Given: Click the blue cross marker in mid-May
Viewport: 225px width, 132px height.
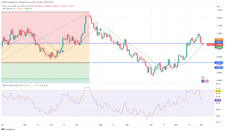Looking at the screenshot, I should pyautogui.click(x=34, y=34).
